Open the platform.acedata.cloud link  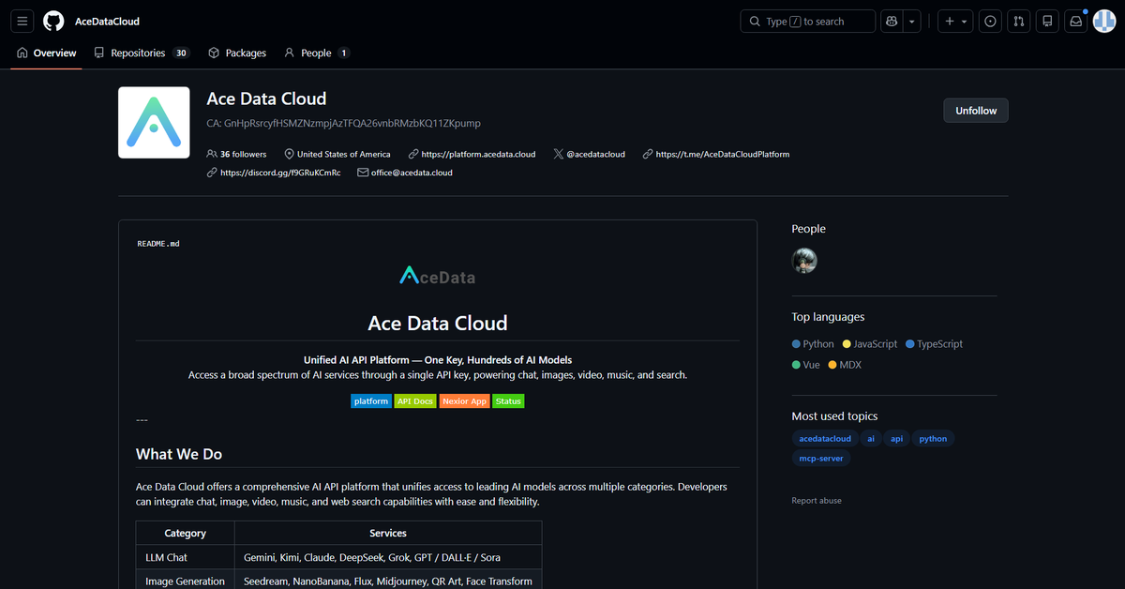coord(478,154)
